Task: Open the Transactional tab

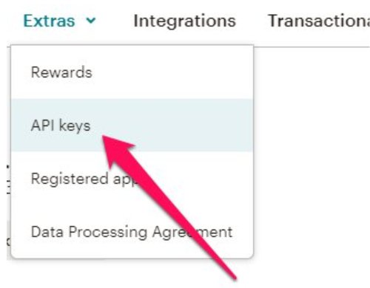Action: [x=319, y=21]
